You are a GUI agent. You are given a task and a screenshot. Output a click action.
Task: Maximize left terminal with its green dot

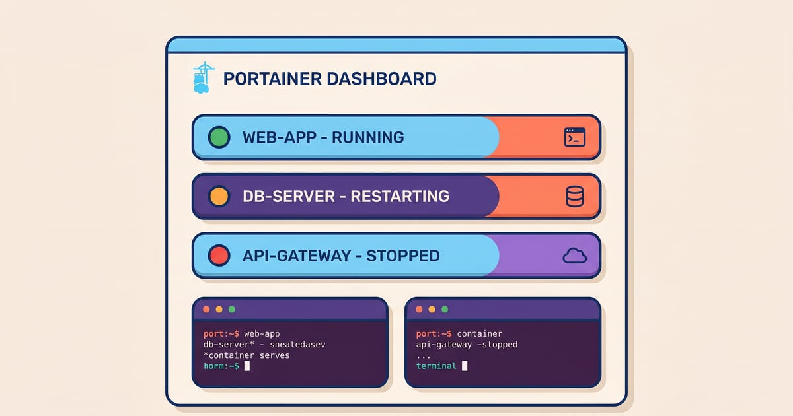[x=231, y=309]
